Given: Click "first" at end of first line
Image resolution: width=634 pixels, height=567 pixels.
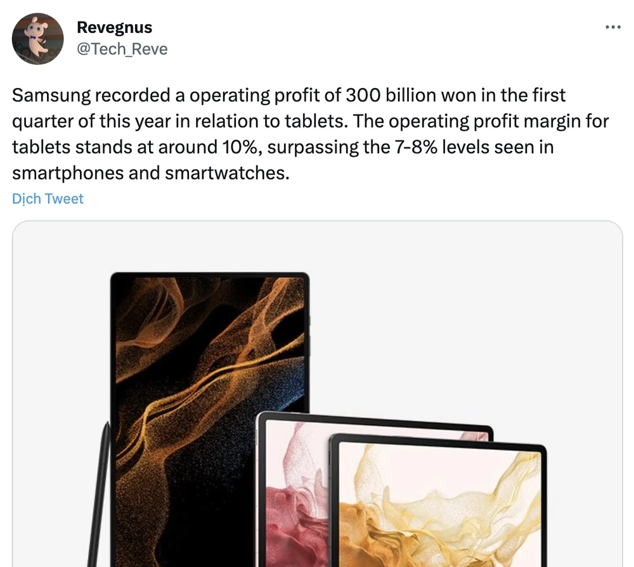Looking at the screenshot, I should (548, 95).
